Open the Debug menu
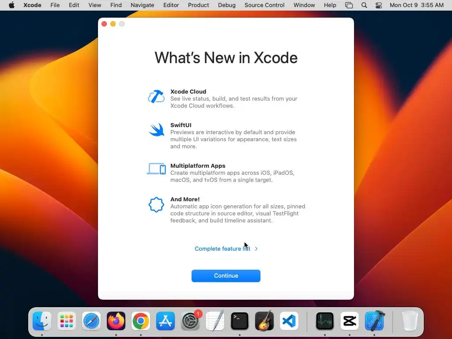Image resolution: width=452 pixels, height=339 pixels. pos(226,5)
